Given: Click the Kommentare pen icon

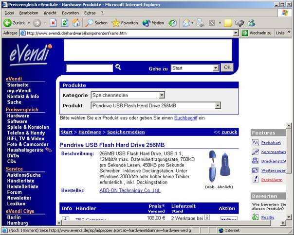Looking at the screenshot, I should [x=256, y=152].
